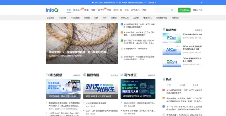Close the top blue announcement banner
This screenshot has height=116, width=226.
(x=202, y=3)
